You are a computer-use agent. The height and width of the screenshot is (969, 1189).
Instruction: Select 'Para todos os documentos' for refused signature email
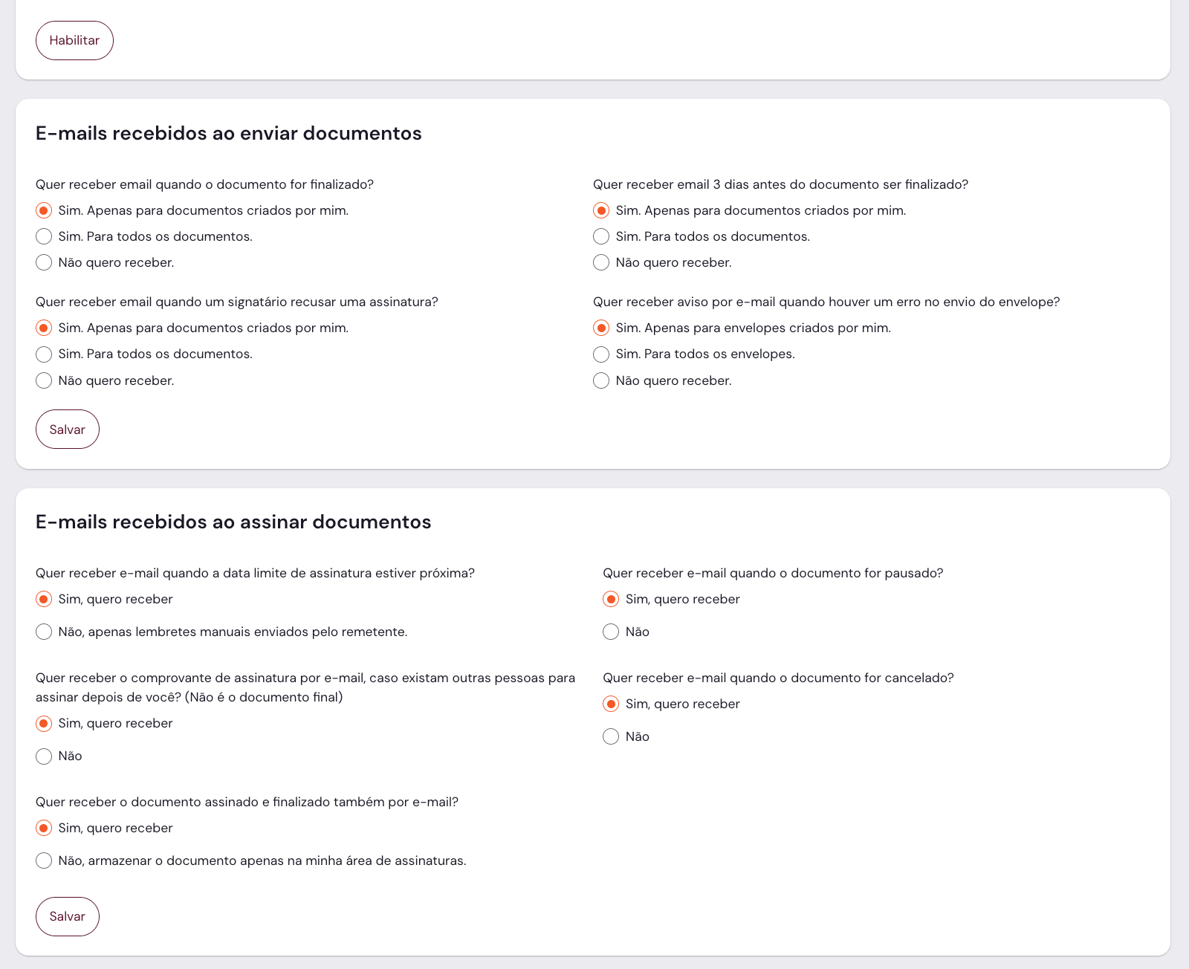click(44, 354)
